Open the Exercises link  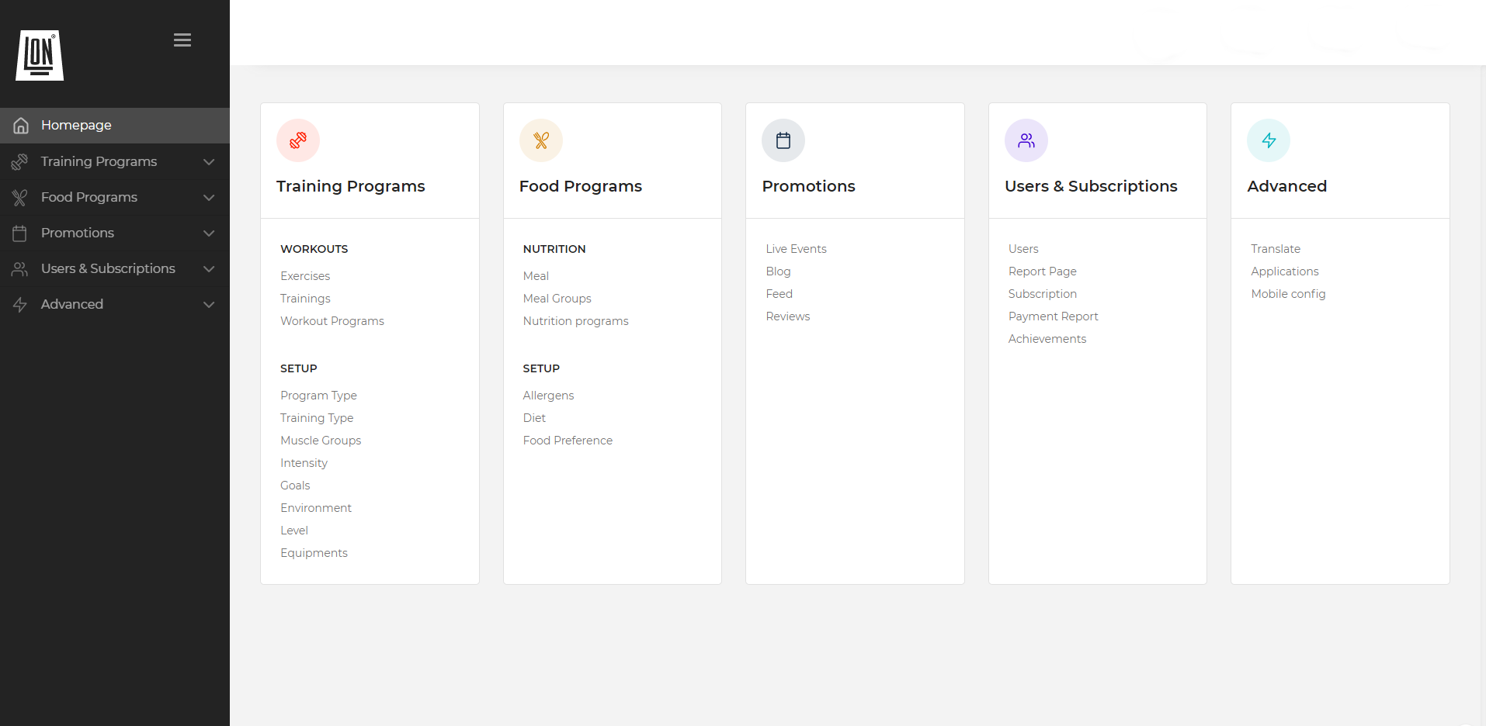pyautogui.click(x=305, y=276)
